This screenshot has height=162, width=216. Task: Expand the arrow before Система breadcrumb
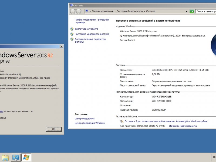144,11
